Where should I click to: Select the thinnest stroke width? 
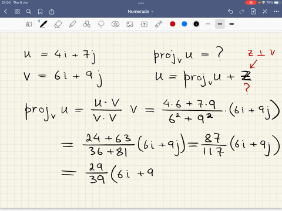point(208,24)
